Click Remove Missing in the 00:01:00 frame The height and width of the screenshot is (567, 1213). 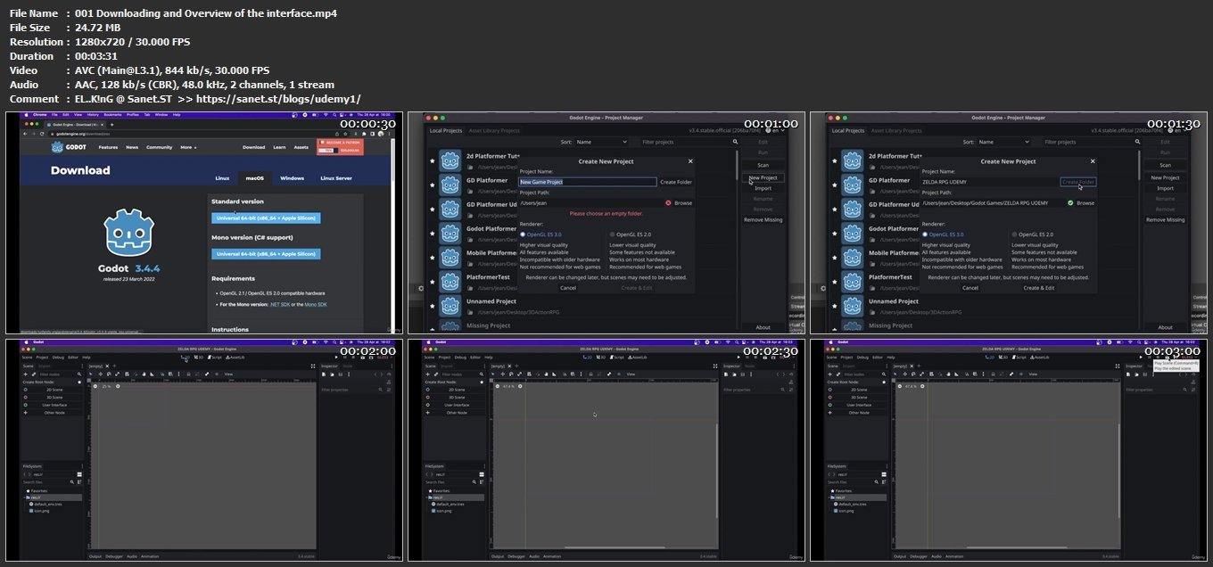pos(763,219)
